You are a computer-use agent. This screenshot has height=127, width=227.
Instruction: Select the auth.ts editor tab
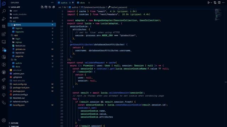click(64, 3)
